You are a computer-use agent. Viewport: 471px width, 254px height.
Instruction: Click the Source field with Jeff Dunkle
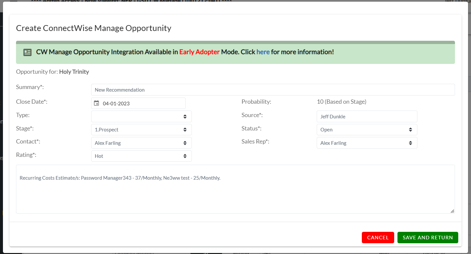(x=367, y=116)
